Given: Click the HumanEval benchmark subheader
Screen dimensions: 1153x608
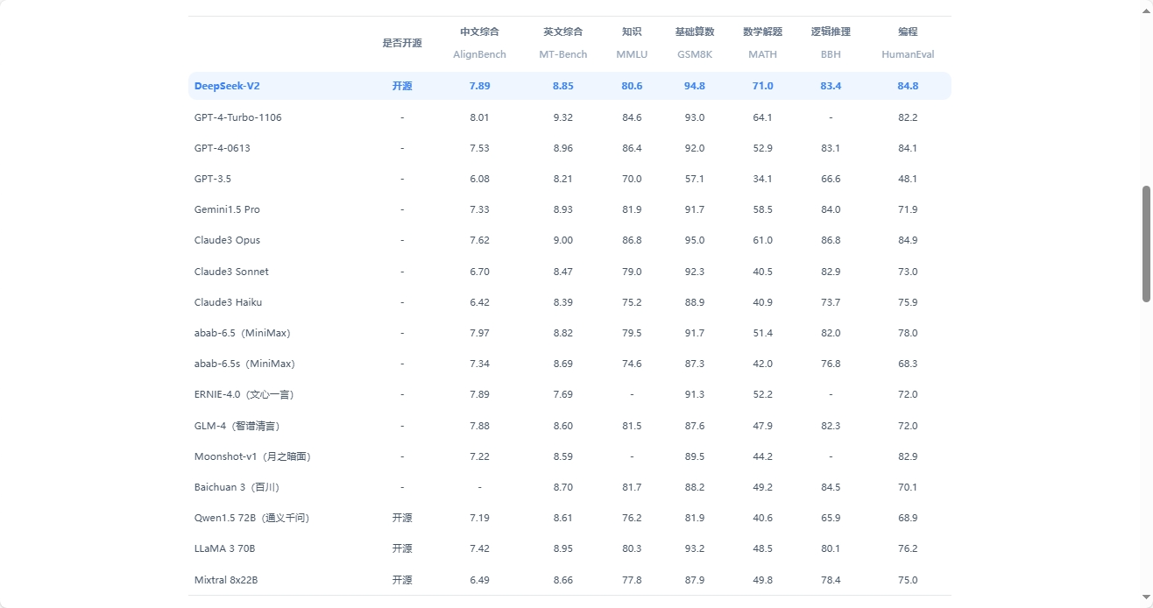Looking at the screenshot, I should [908, 54].
